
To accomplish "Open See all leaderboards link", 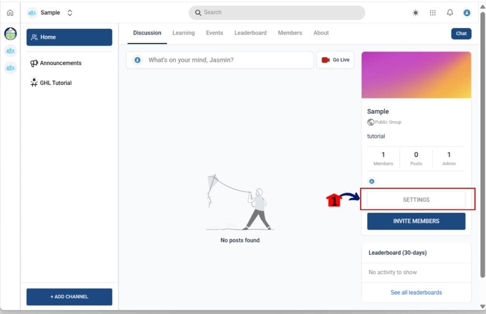I will coord(416,293).
